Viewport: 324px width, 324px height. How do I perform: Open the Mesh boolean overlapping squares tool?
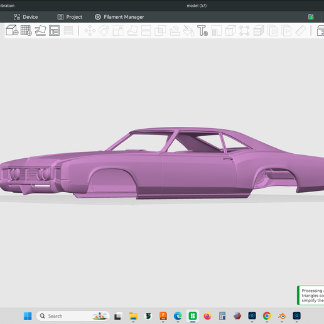click(160, 31)
